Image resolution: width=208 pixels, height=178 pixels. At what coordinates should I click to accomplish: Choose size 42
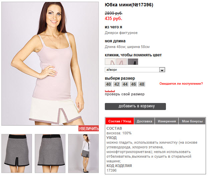[x=117, y=84]
